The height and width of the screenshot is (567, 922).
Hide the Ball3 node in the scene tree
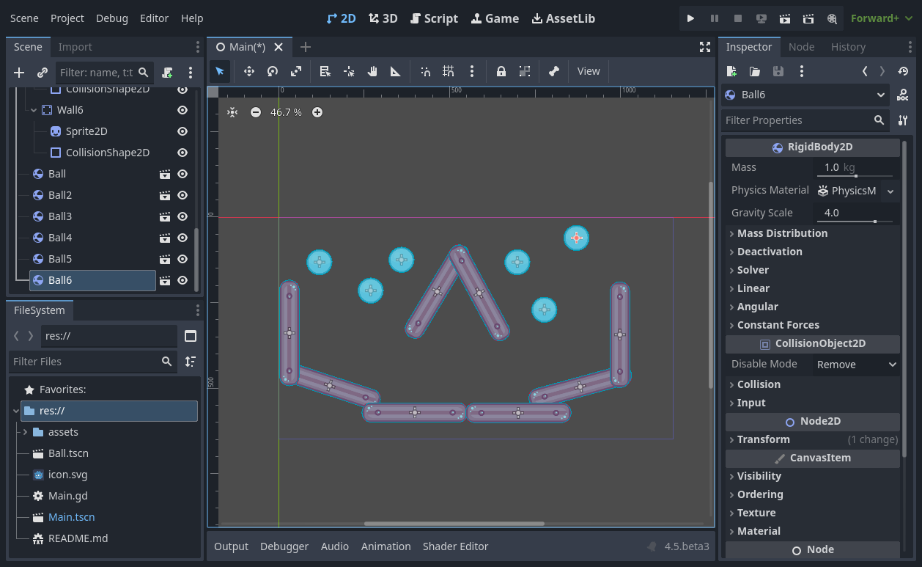(182, 216)
